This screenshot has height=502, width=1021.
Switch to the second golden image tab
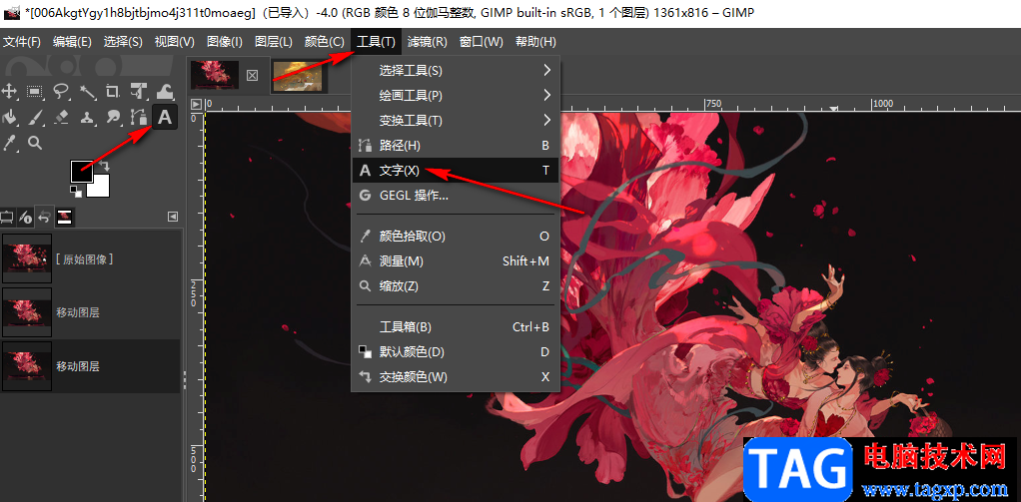click(297, 76)
